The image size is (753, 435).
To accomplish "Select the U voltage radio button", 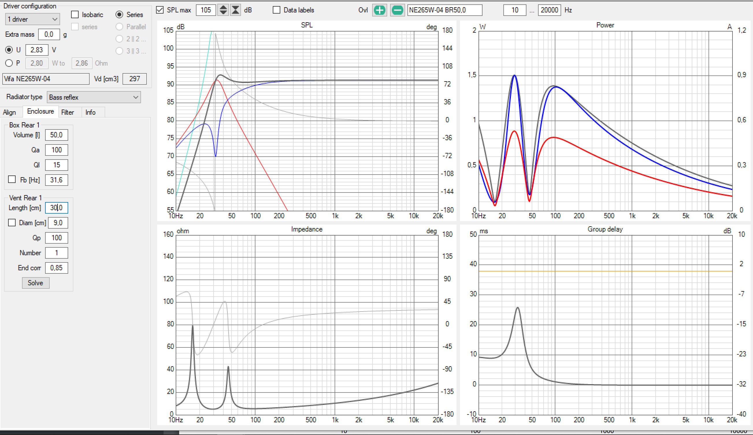I will pyautogui.click(x=9, y=50).
